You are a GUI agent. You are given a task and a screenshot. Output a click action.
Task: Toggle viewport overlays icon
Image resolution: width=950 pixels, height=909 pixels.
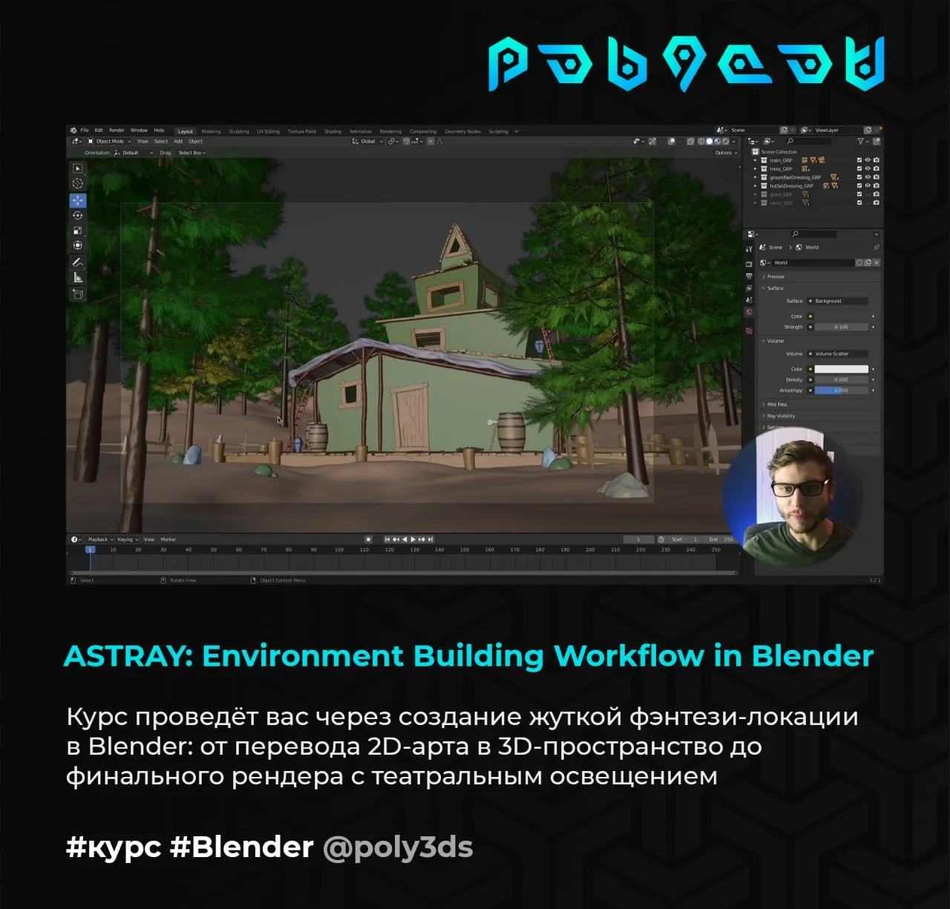pos(672,141)
